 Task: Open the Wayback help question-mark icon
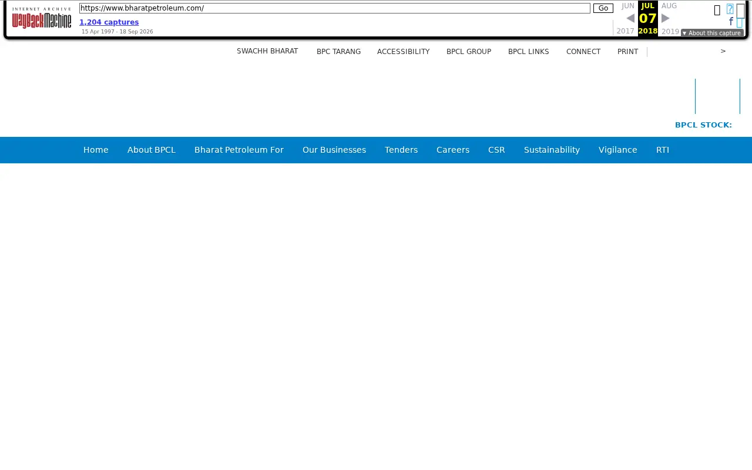730,9
